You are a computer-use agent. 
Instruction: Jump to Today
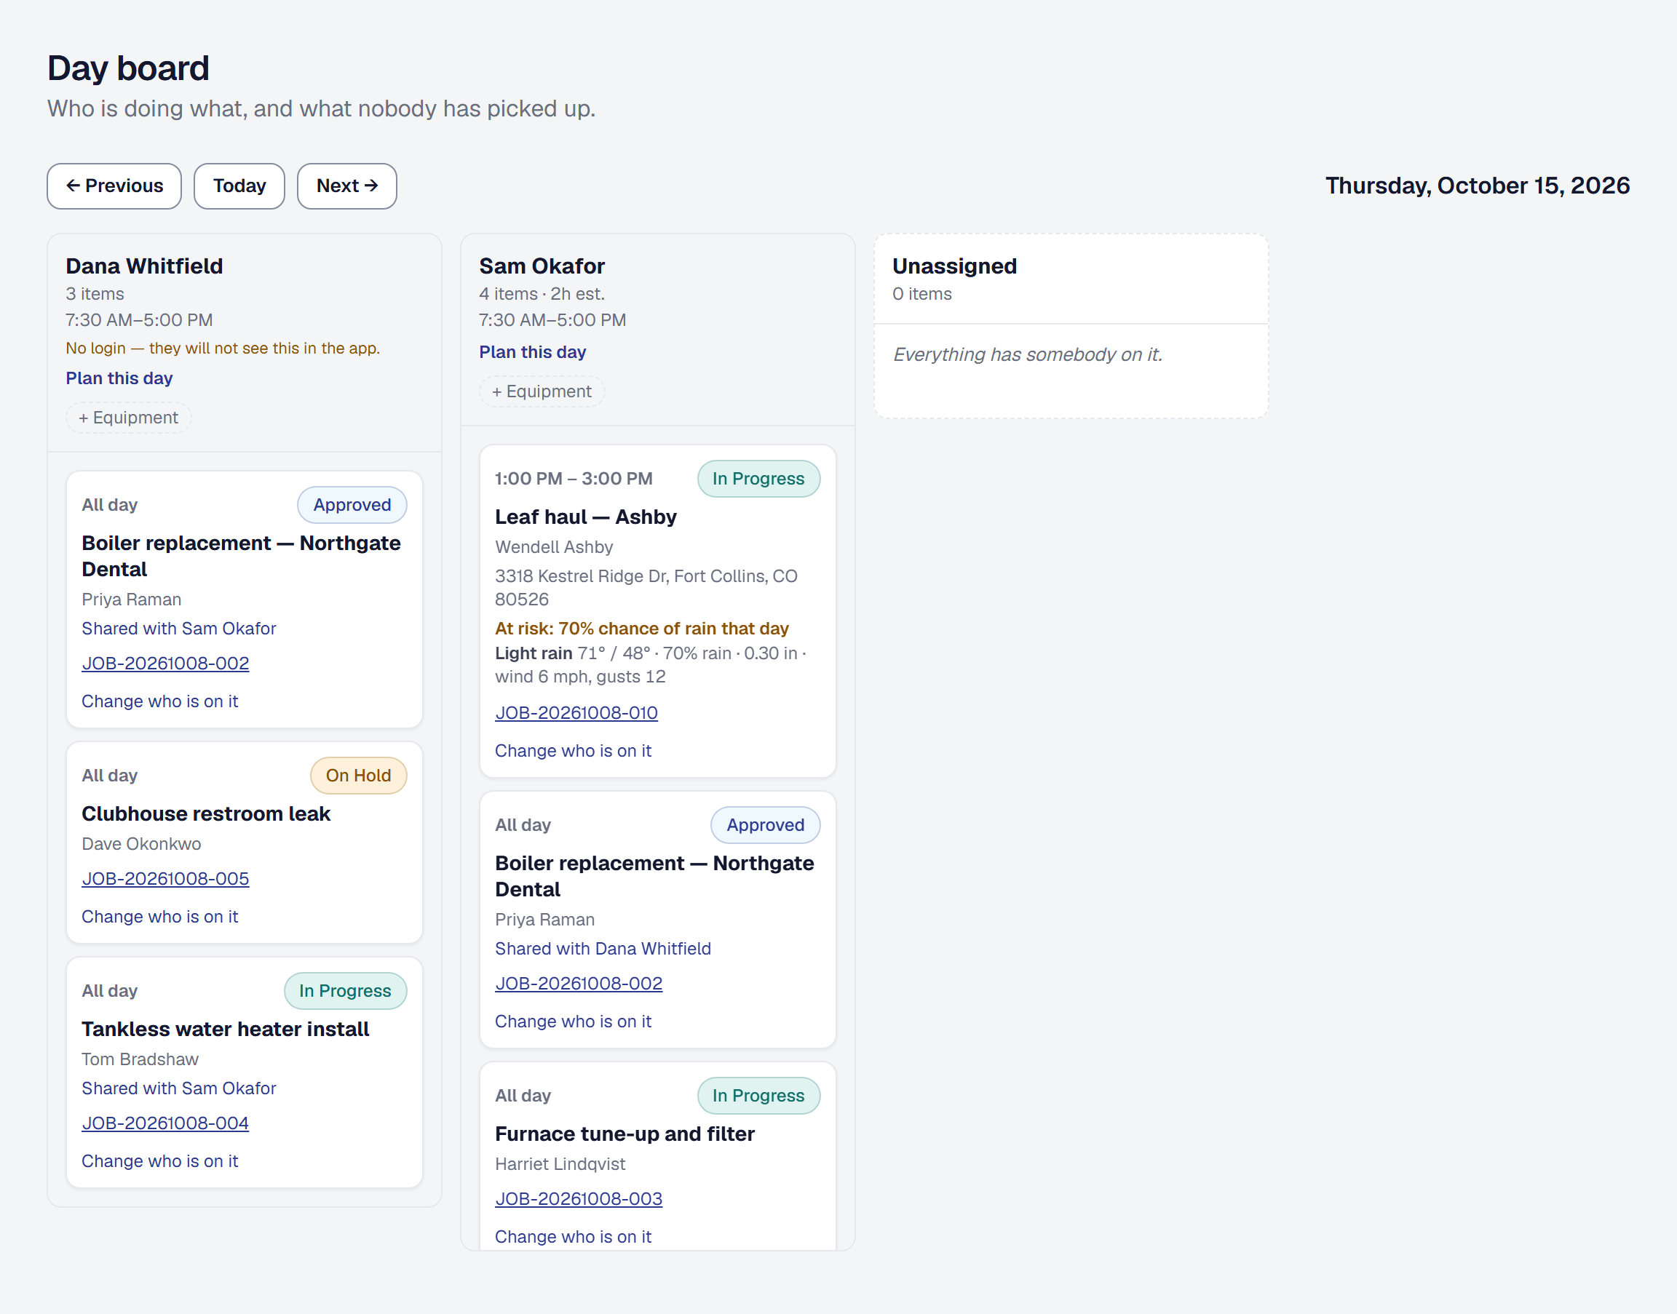click(x=239, y=186)
